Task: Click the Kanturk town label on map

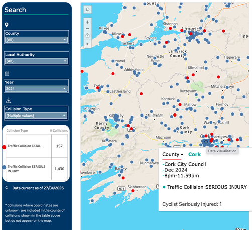Action: point(168,99)
